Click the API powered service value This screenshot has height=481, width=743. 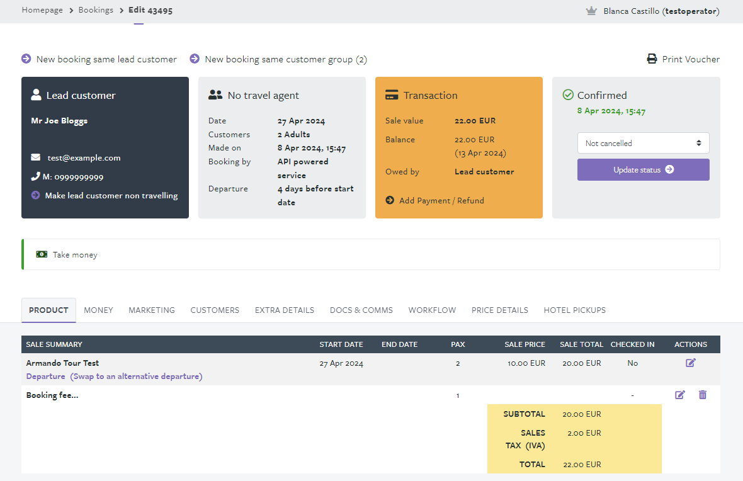tap(303, 168)
